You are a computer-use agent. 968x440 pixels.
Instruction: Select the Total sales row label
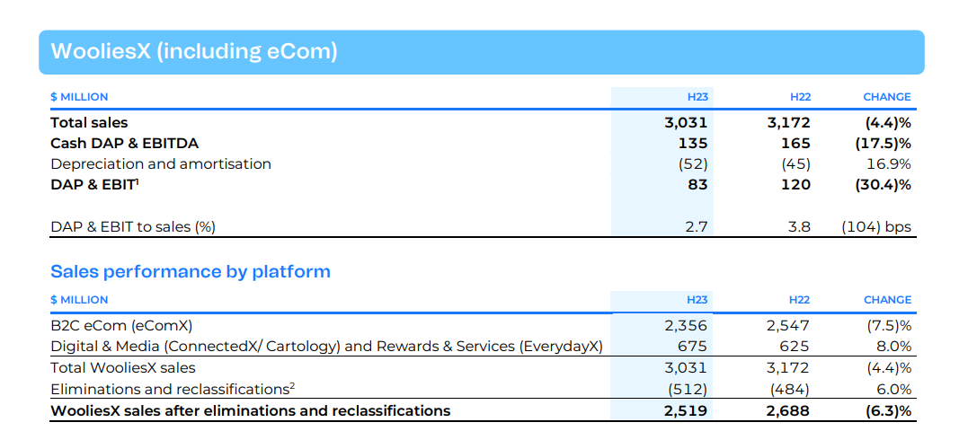pyautogui.click(x=89, y=122)
